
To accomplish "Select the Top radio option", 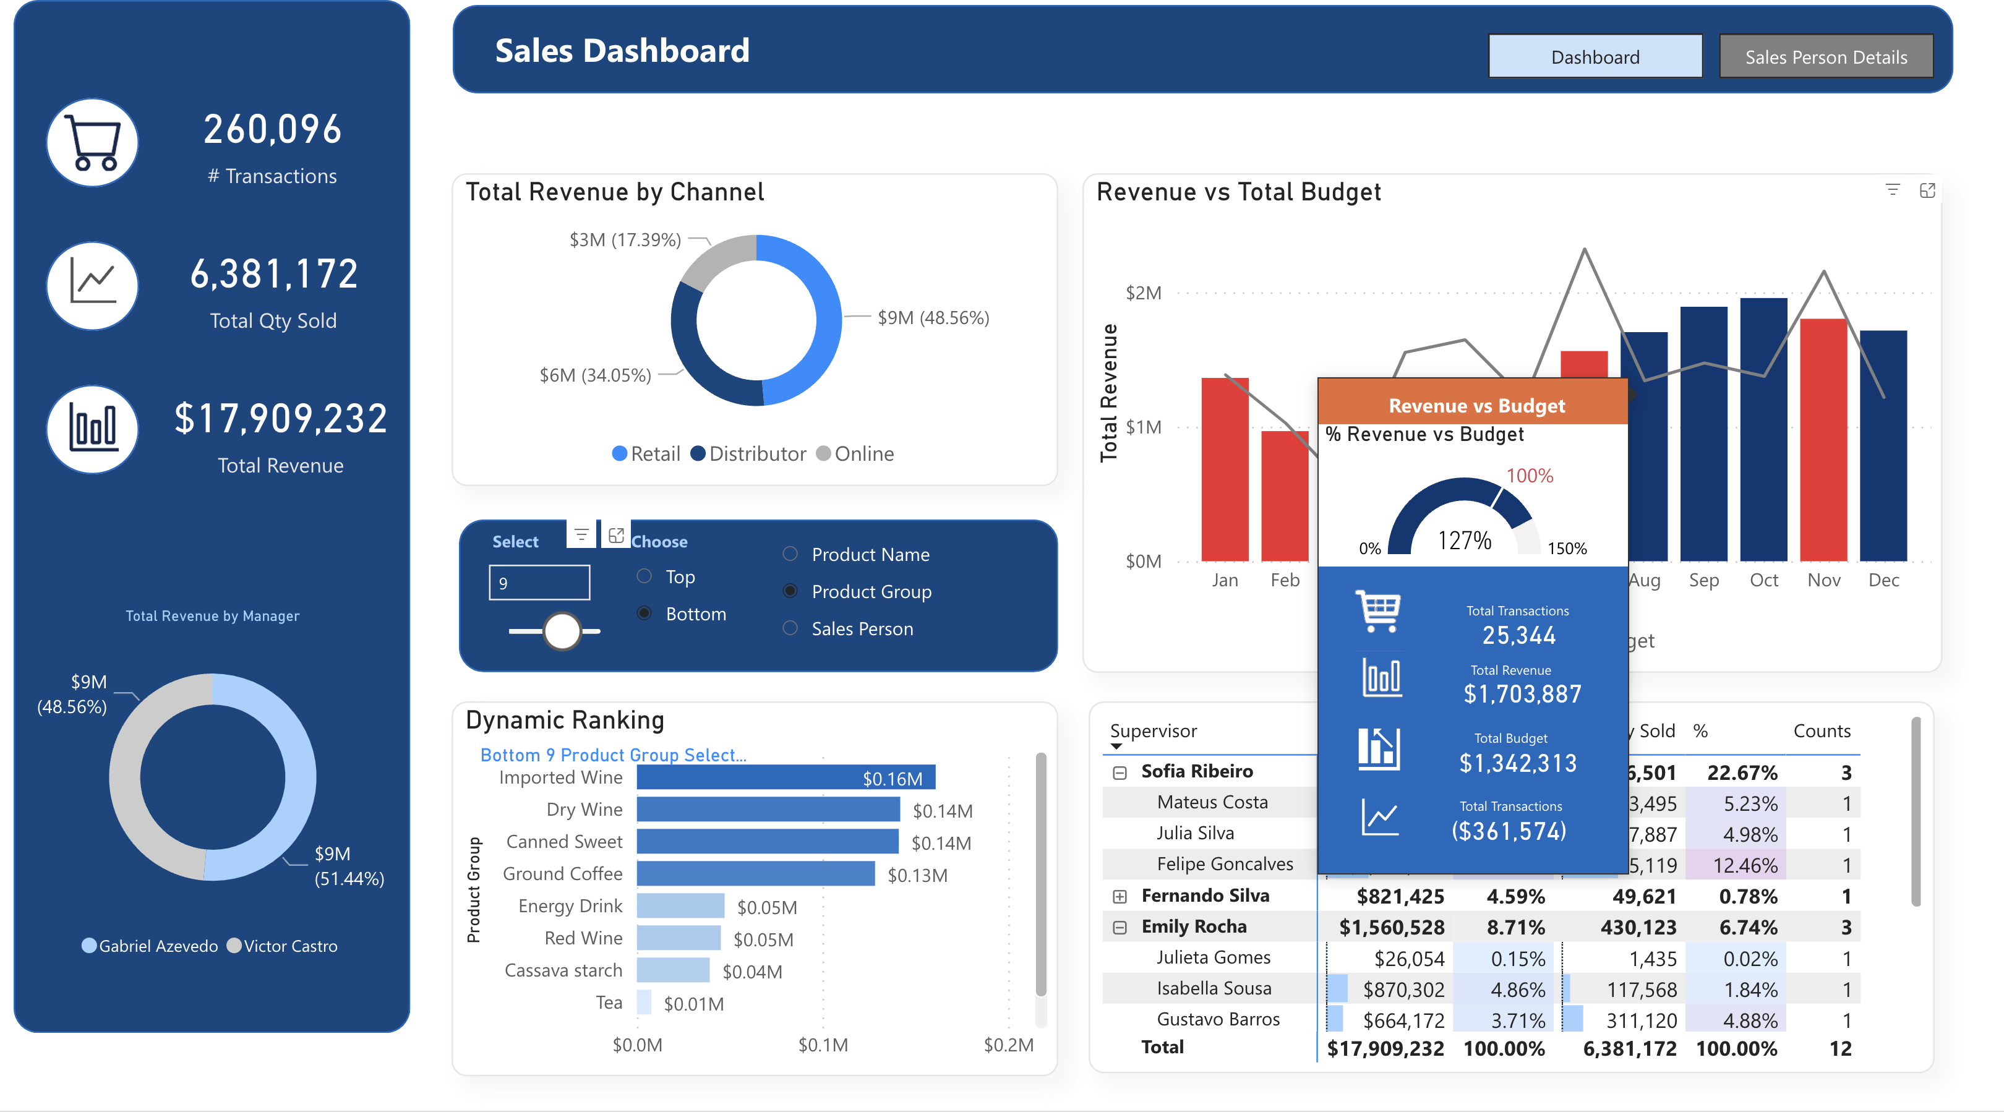I will [x=644, y=576].
